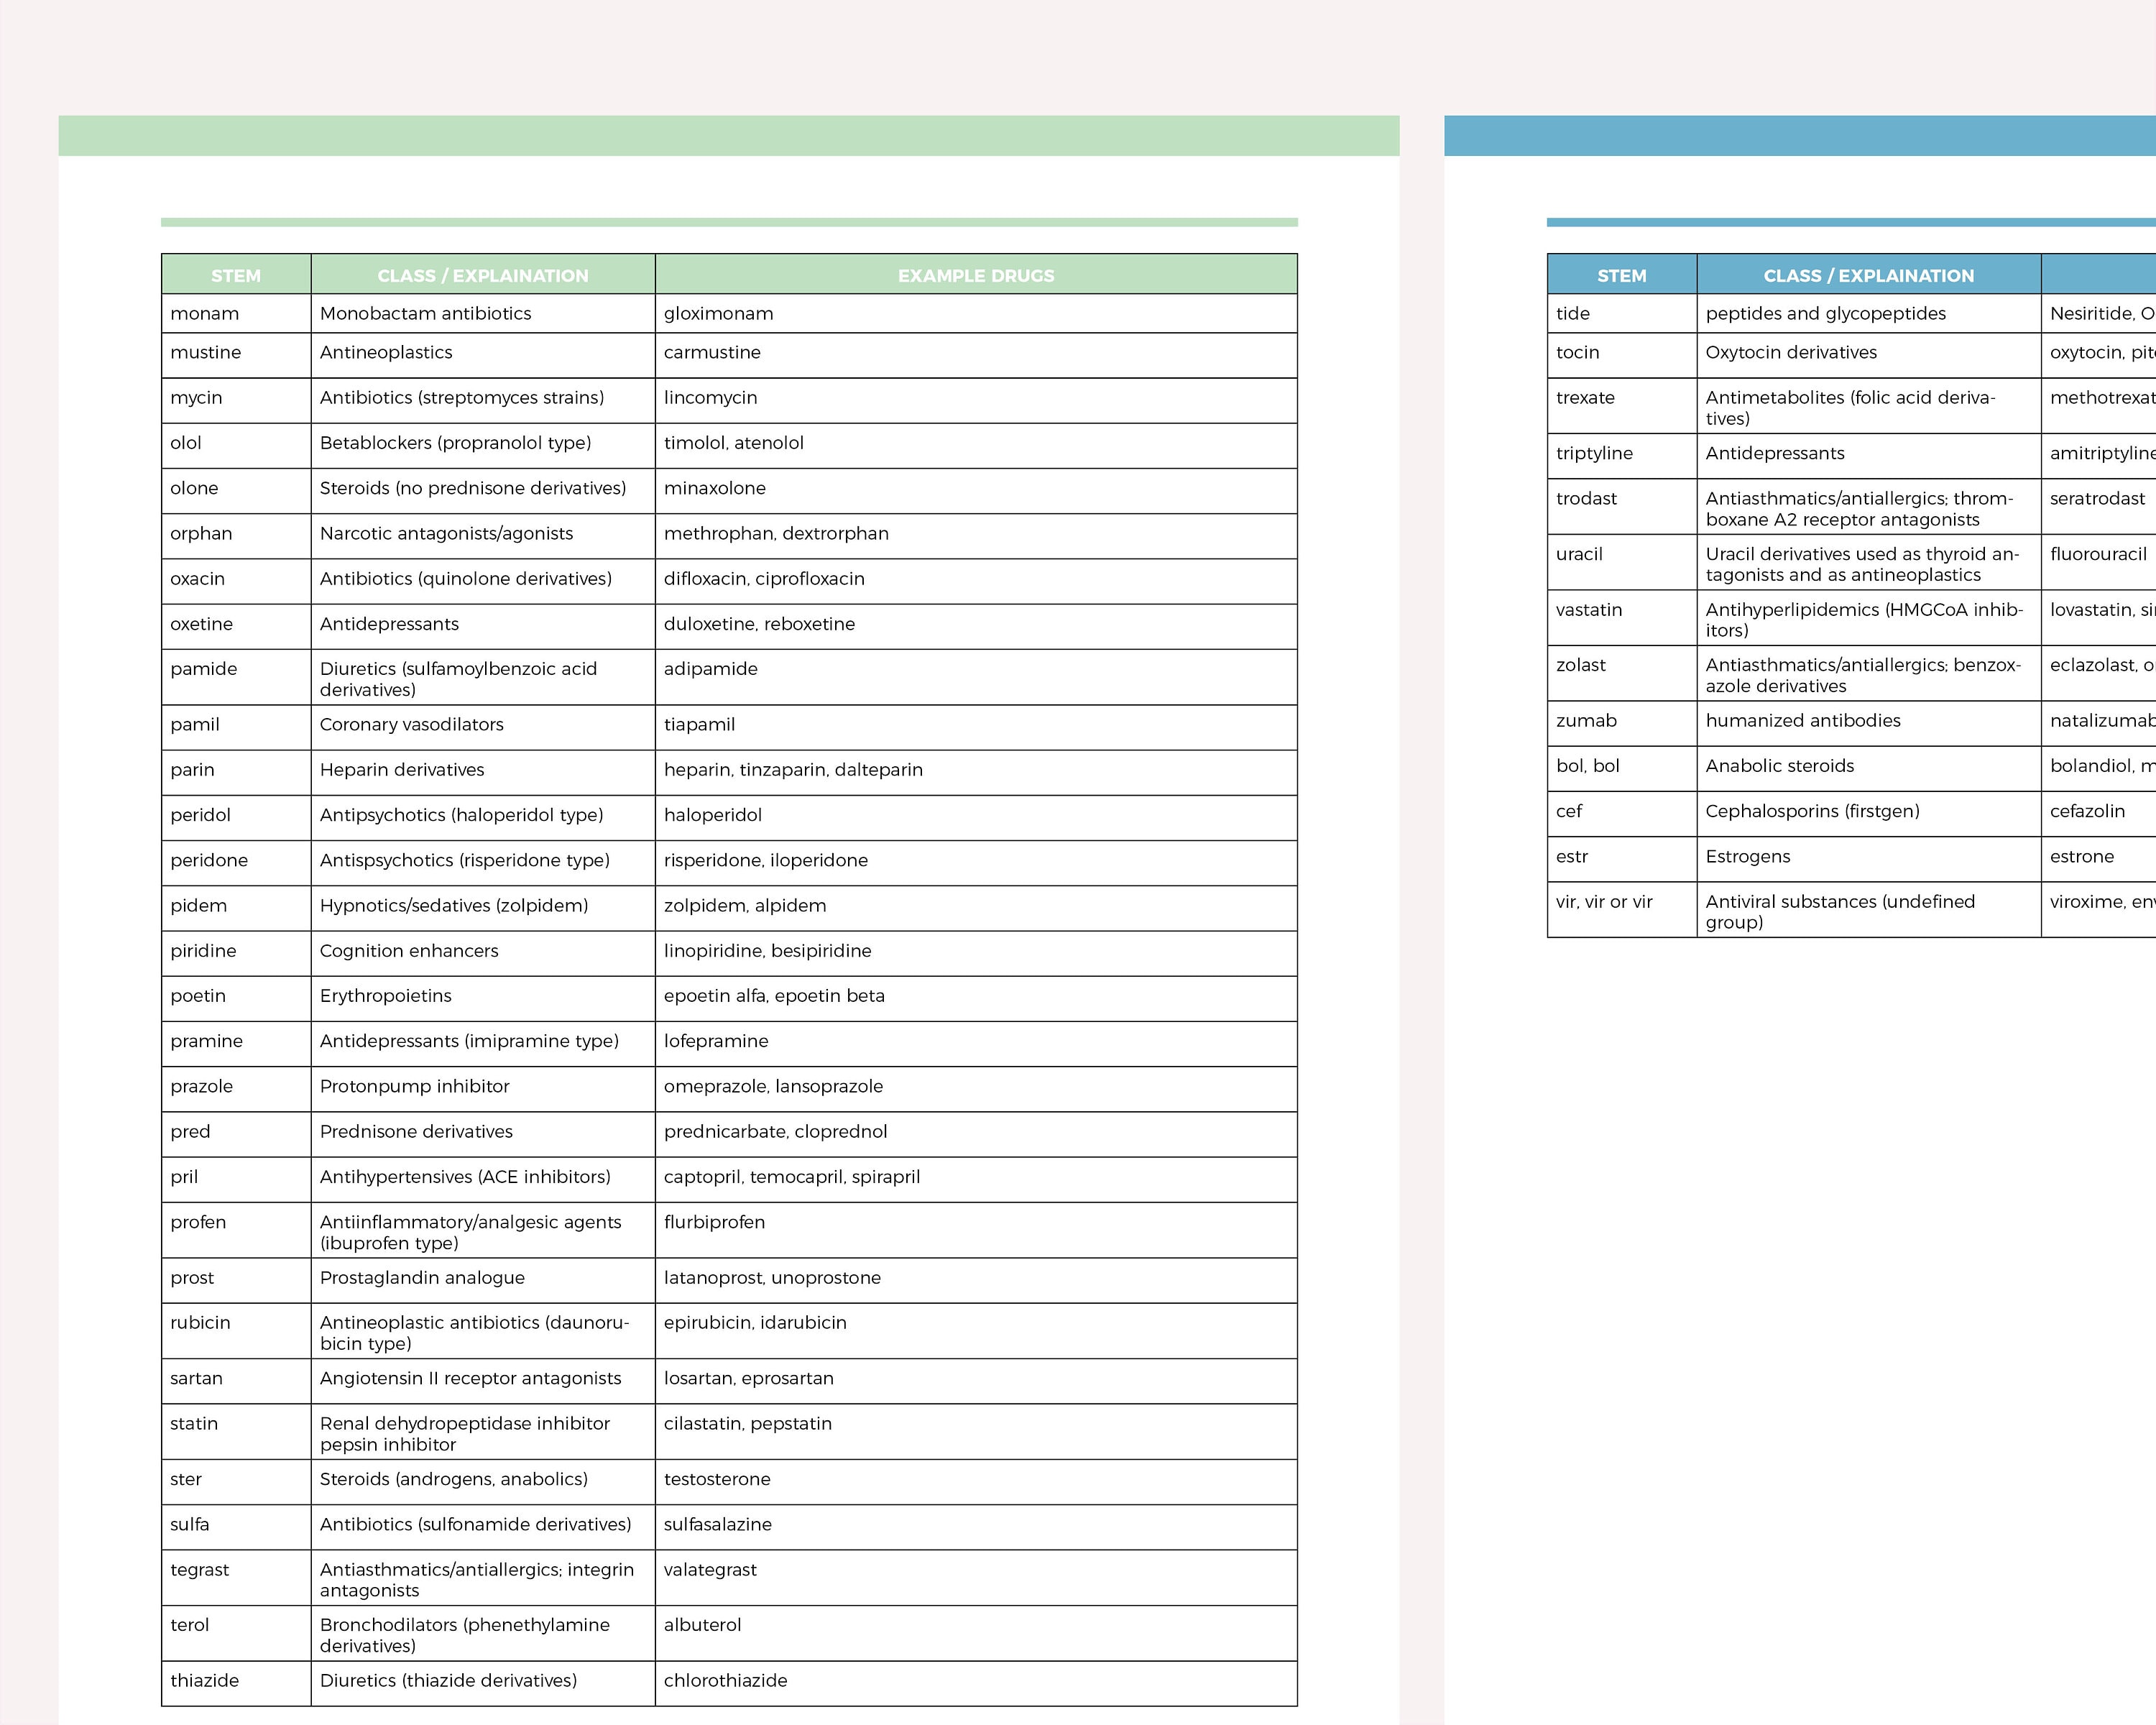Click 'Cephalosporins (firstgen)' cell
The width and height of the screenshot is (2156, 1725).
click(1869, 814)
